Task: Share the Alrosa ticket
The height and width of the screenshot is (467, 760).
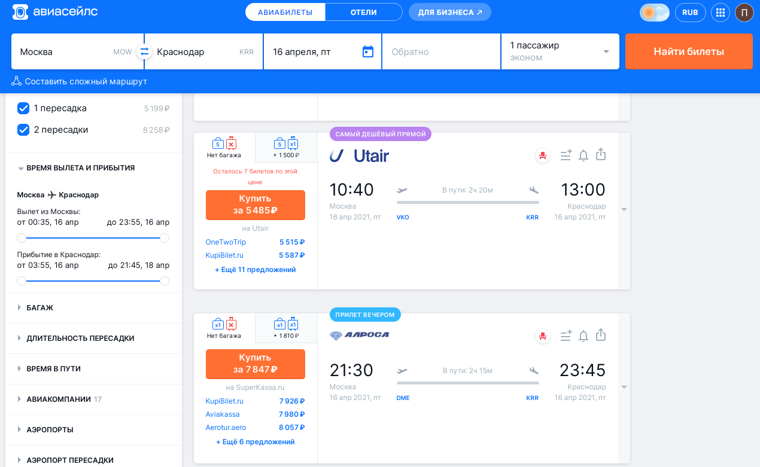Action: [x=601, y=335]
